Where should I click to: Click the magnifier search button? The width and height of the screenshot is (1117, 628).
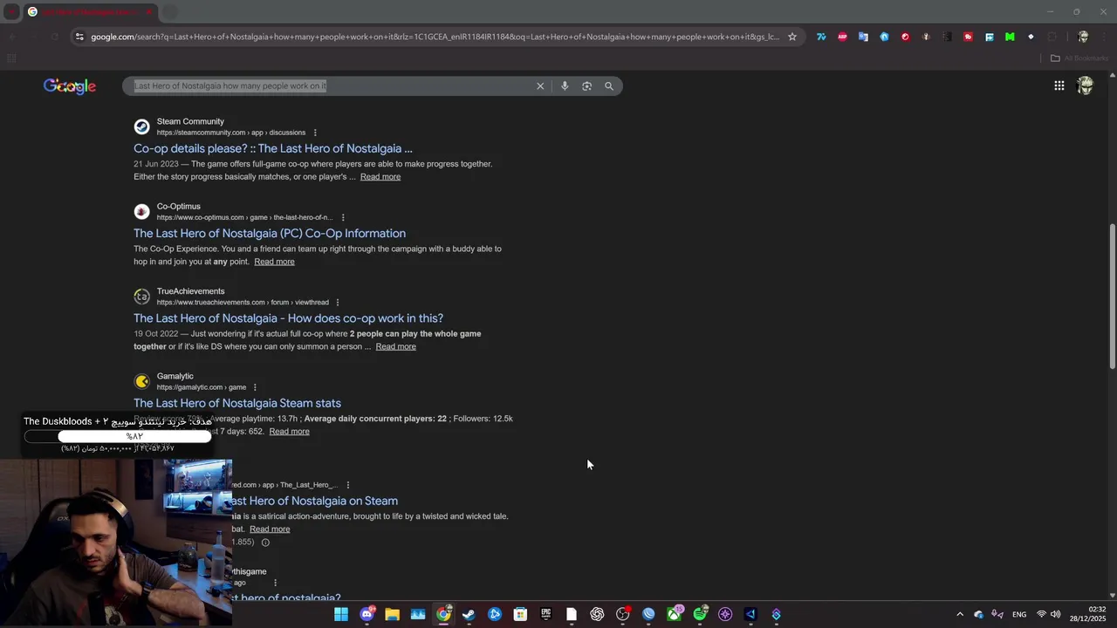[609, 85]
